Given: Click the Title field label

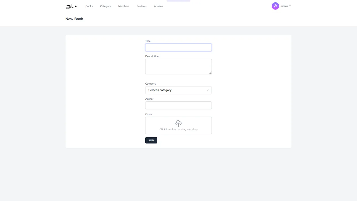Looking at the screenshot, I should [x=148, y=41].
